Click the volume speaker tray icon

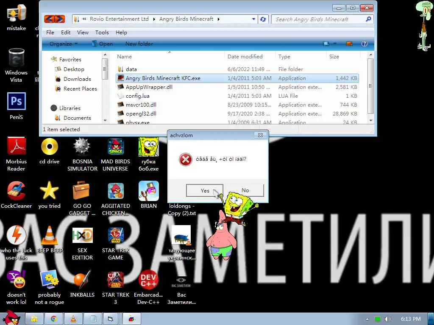pyautogui.click(x=387, y=319)
